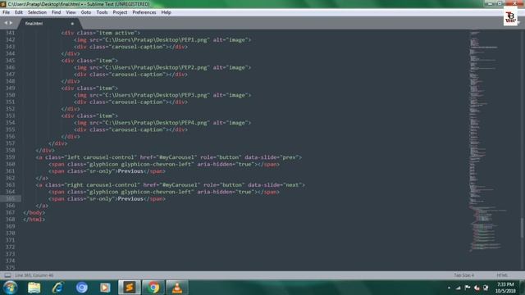525x295 pixels.
Task: Change HTML syntax in status bar
Action: 502,275
